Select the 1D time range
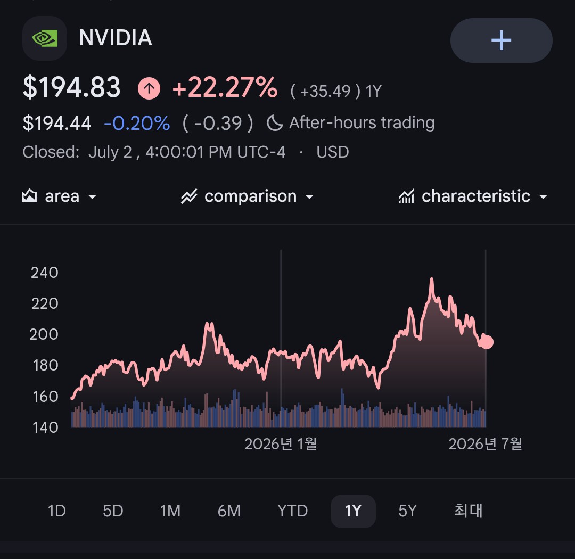Image resolution: width=575 pixels, height=559 pixels. (57, 511)
